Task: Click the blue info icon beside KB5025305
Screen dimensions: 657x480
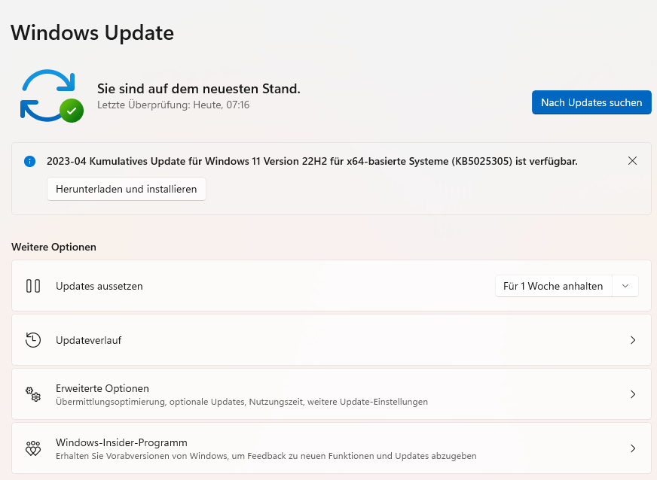Action: click(30, 161)
